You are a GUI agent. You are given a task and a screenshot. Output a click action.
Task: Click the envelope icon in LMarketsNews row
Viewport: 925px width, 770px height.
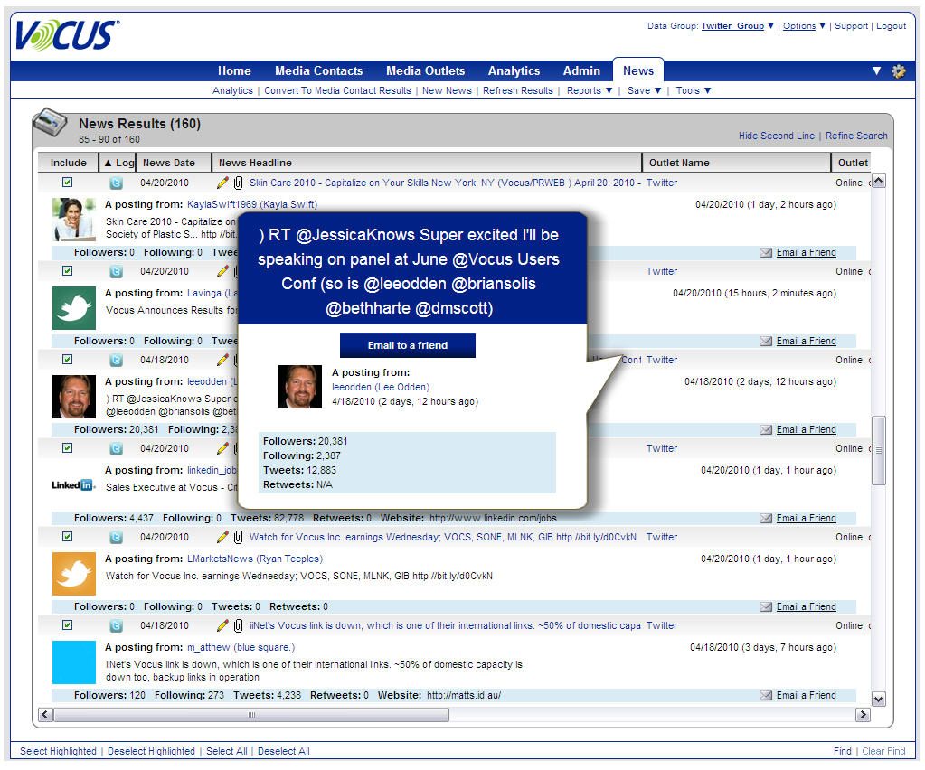[x=766, y=606]
